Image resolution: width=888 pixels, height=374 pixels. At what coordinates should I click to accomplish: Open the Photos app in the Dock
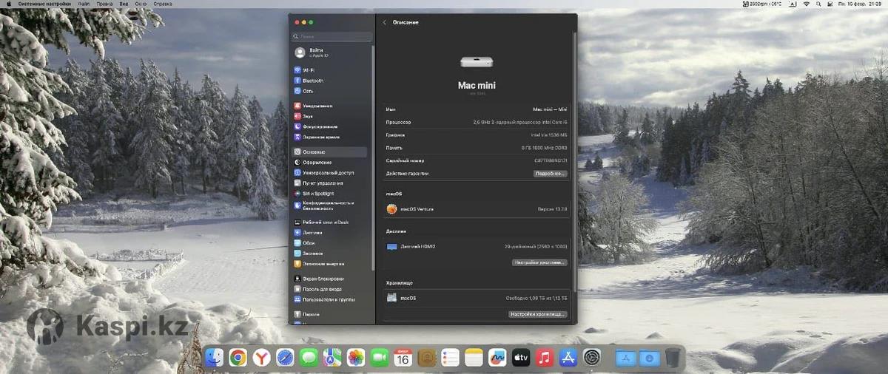[356, 358]
